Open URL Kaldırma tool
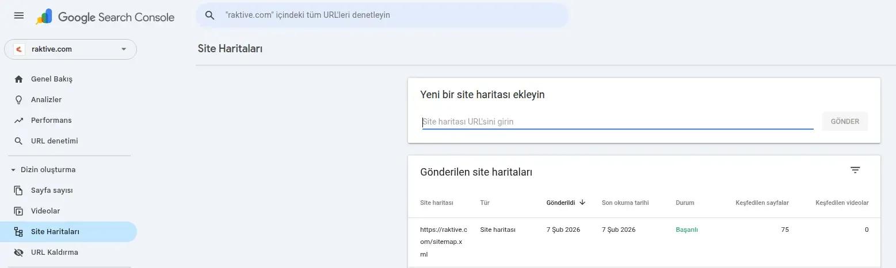The height and width of the screenshot is (268, 896). [69, 253]
